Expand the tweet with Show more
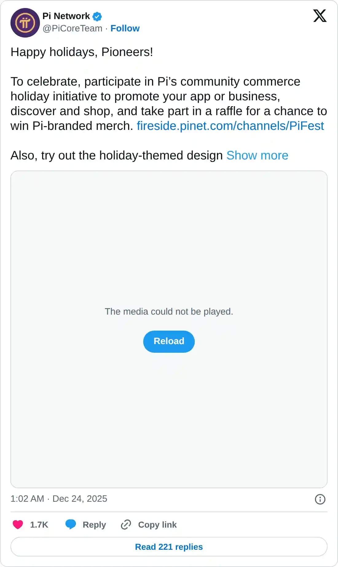 pos(257,155)
